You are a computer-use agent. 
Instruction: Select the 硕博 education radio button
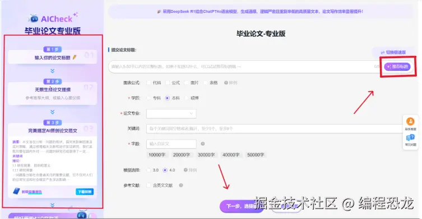tap(186, 98)
